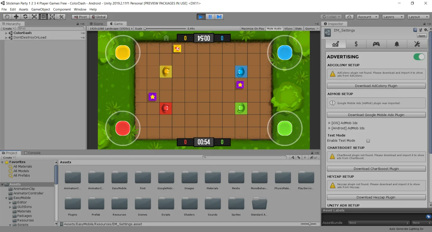
Task: Open the EM_Settings help reference icon
Action: [415, 30]
